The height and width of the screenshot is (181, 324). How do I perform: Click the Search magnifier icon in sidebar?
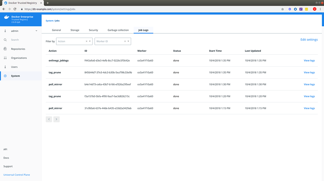click(5, 40)
